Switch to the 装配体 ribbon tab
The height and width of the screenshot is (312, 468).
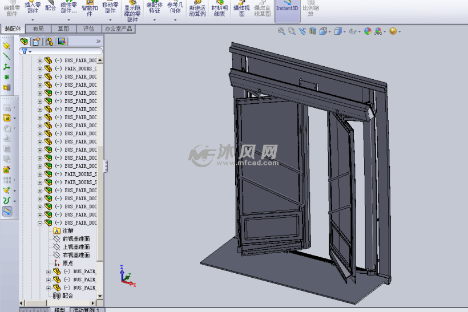click(13, 29)
